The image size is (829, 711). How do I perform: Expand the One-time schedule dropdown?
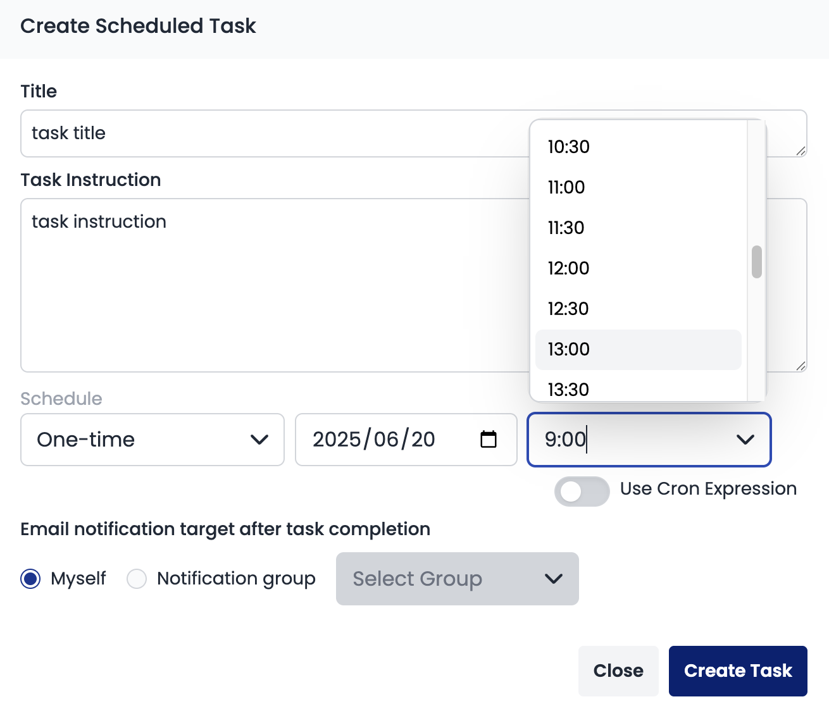click(x=152, y=439)
